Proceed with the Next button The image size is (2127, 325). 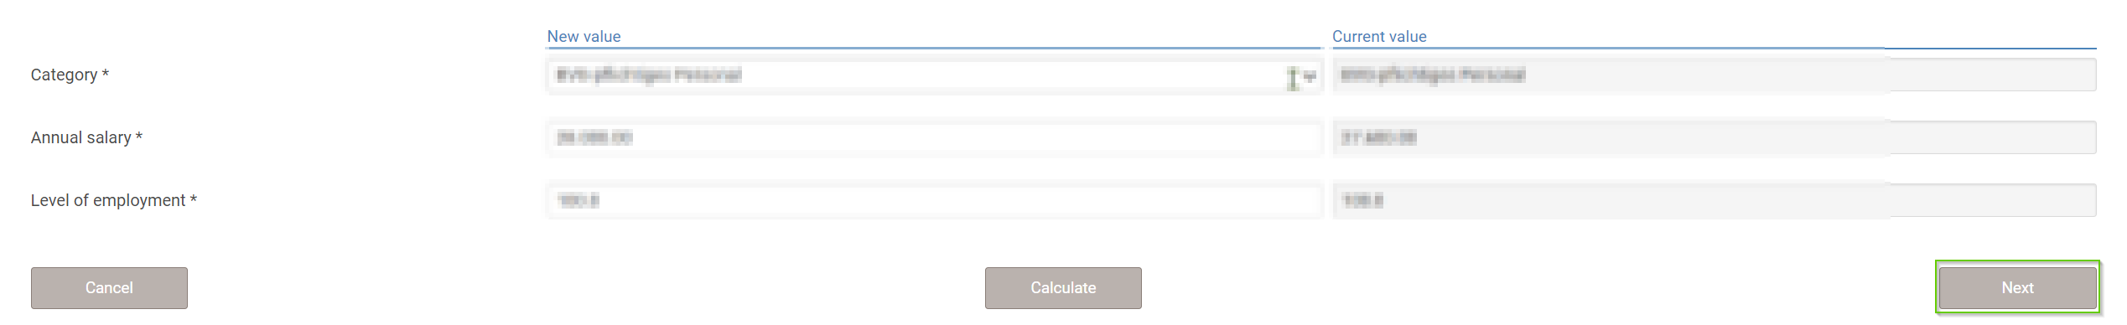pyautogui.click(x=2017, y=288)
